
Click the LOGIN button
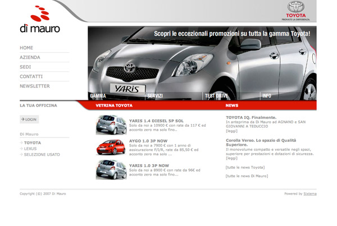29,119
